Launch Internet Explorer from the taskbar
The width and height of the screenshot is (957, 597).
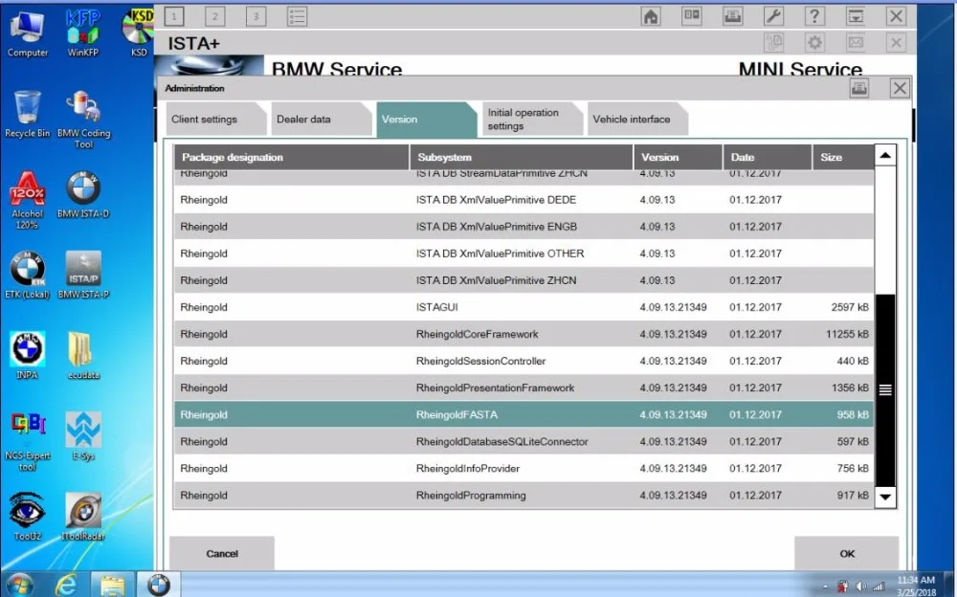(66, 586)
